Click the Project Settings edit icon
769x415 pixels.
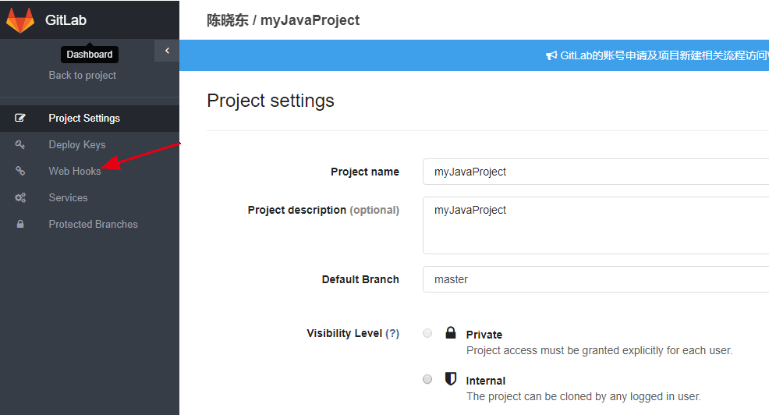20,118
